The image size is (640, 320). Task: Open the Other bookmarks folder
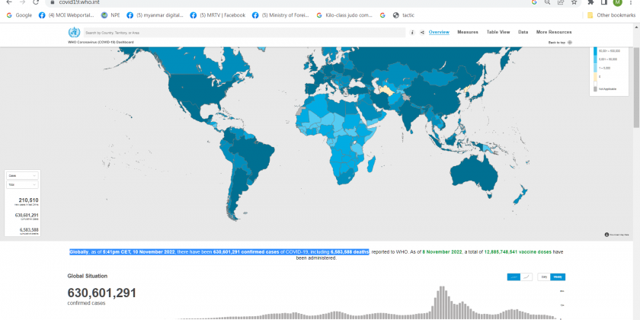(609, 15)
